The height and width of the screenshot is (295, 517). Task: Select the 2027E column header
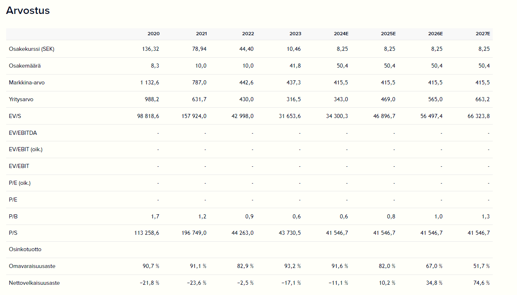(483, 34)
